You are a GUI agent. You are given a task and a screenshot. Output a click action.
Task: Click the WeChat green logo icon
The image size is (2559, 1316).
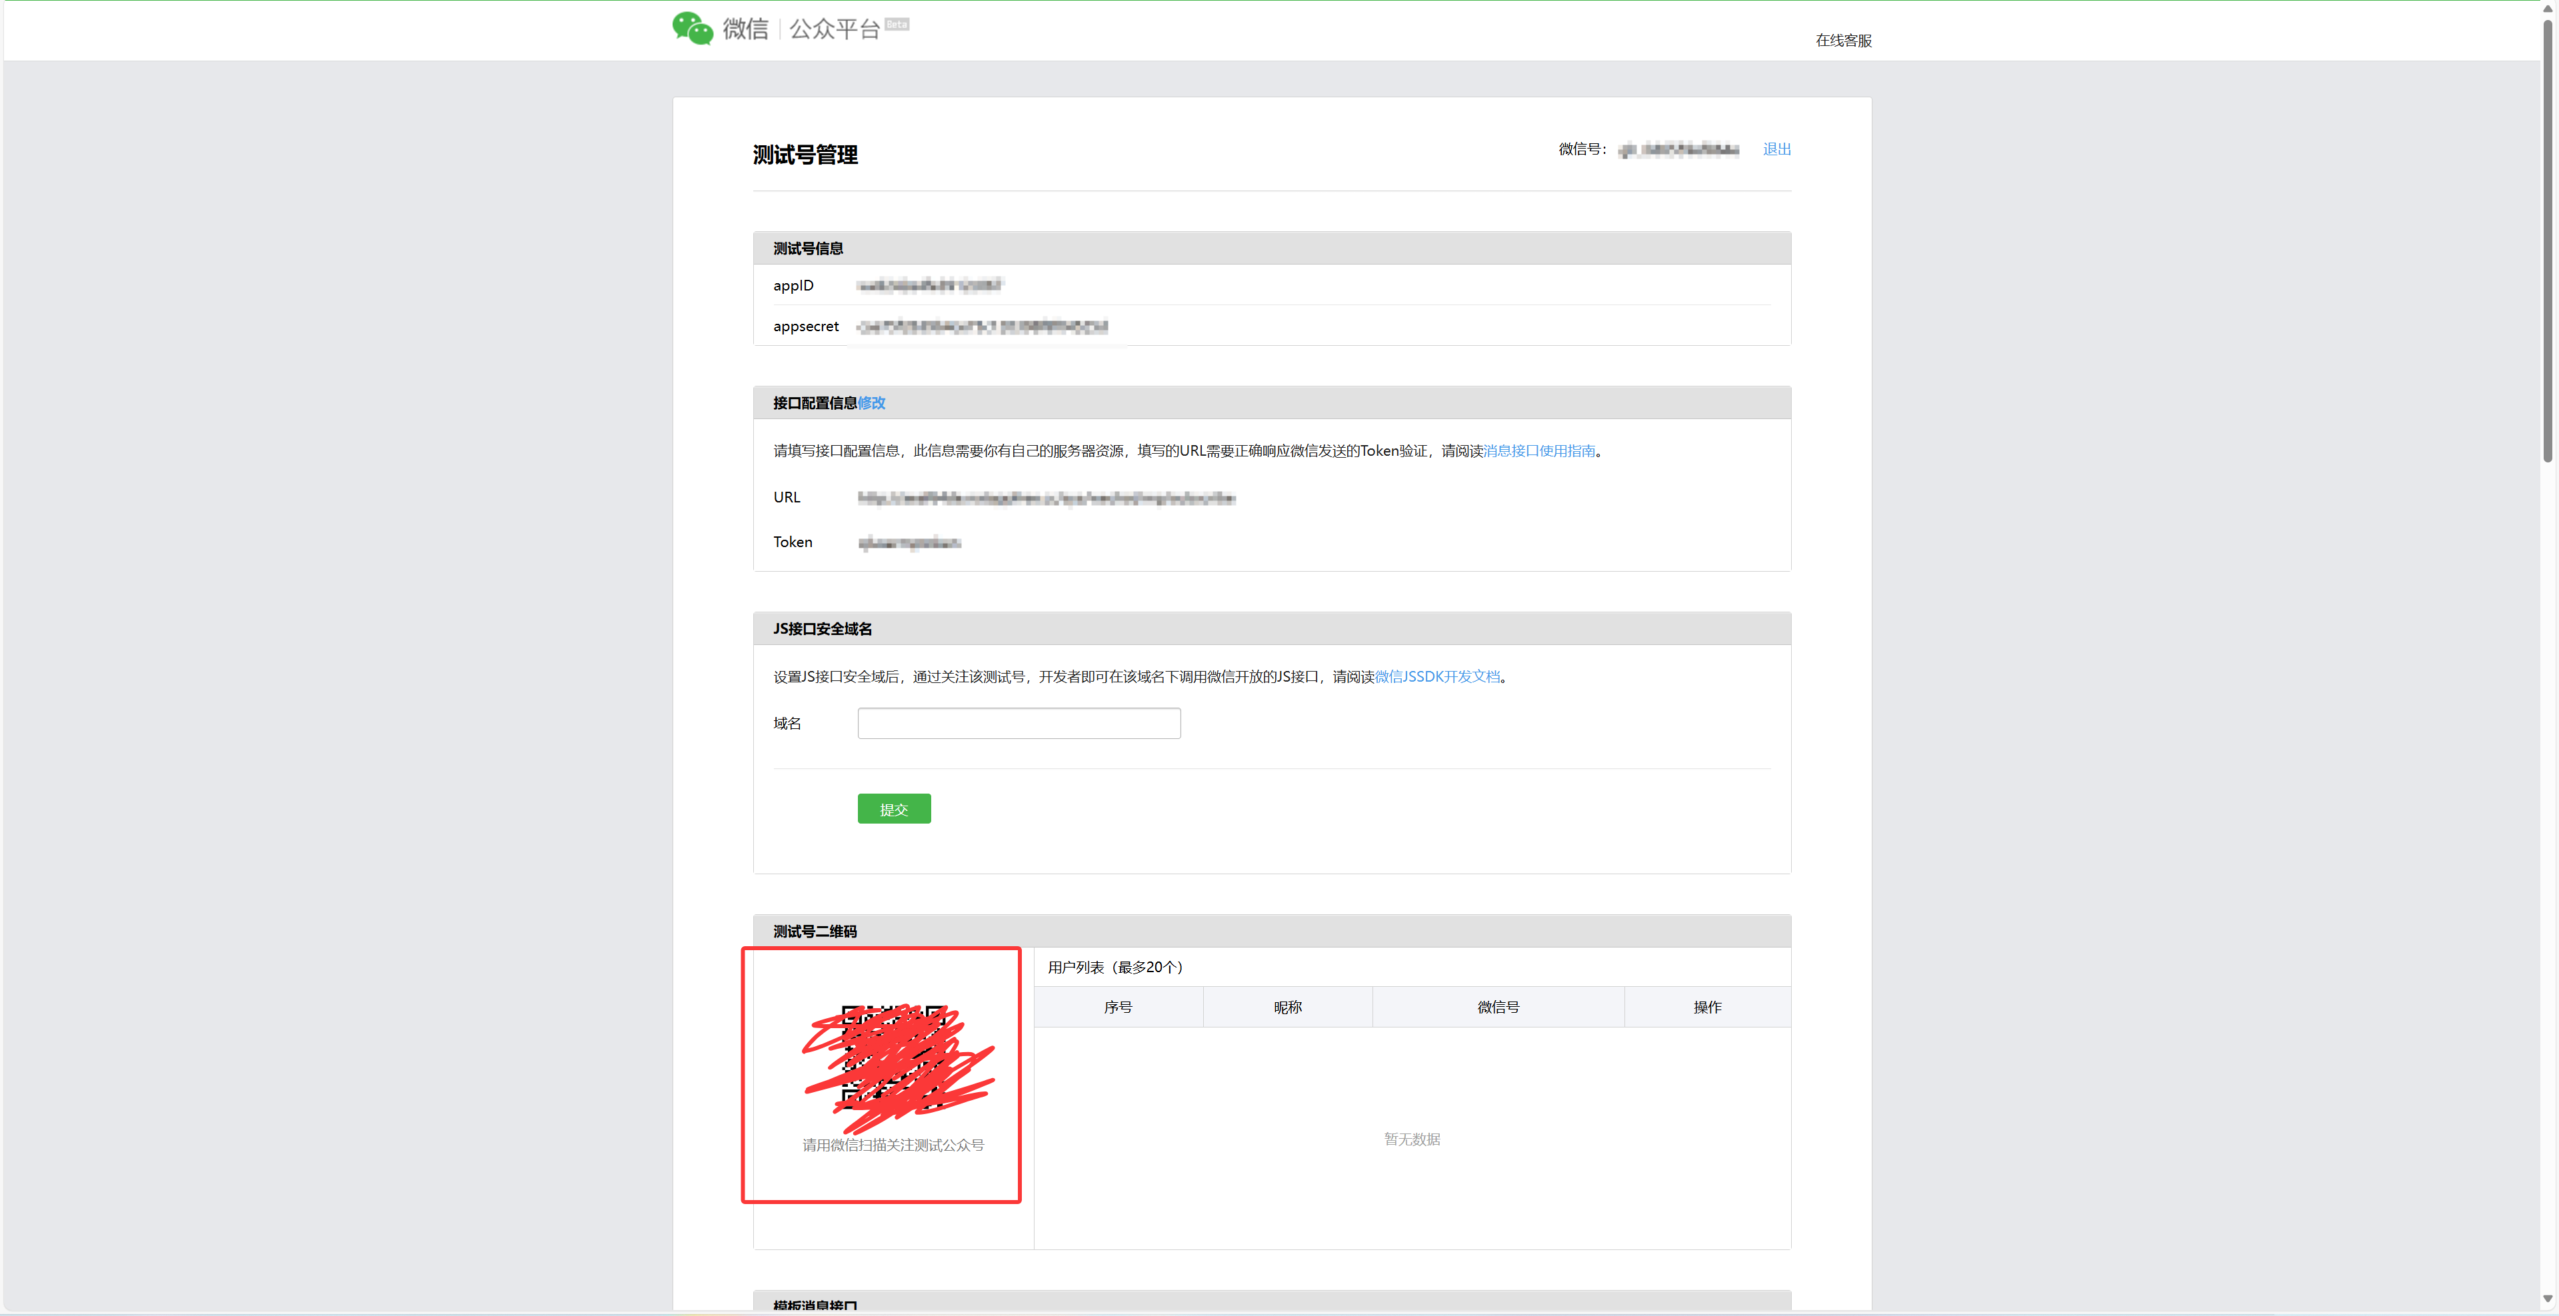[693, 28]
